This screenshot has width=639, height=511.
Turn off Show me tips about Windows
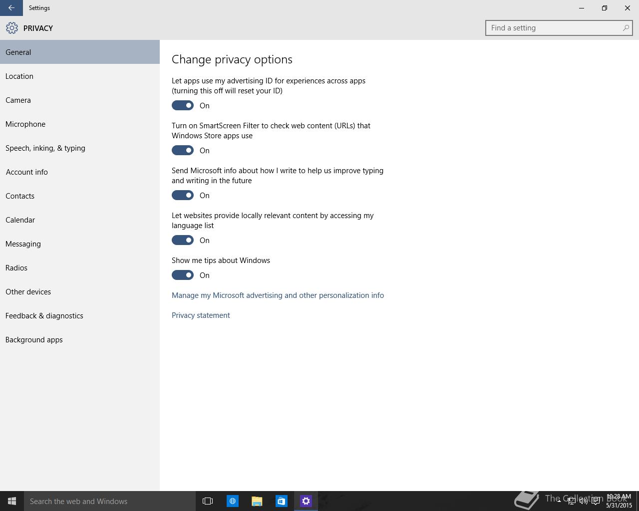coord(183,275)
